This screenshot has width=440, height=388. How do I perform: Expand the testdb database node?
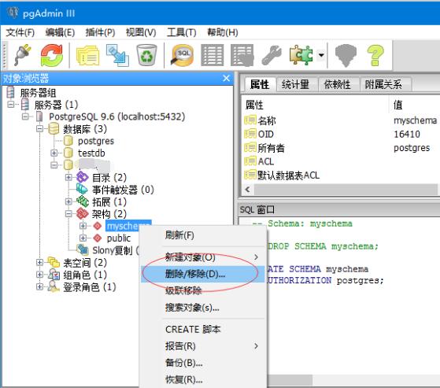click(54, 153)
